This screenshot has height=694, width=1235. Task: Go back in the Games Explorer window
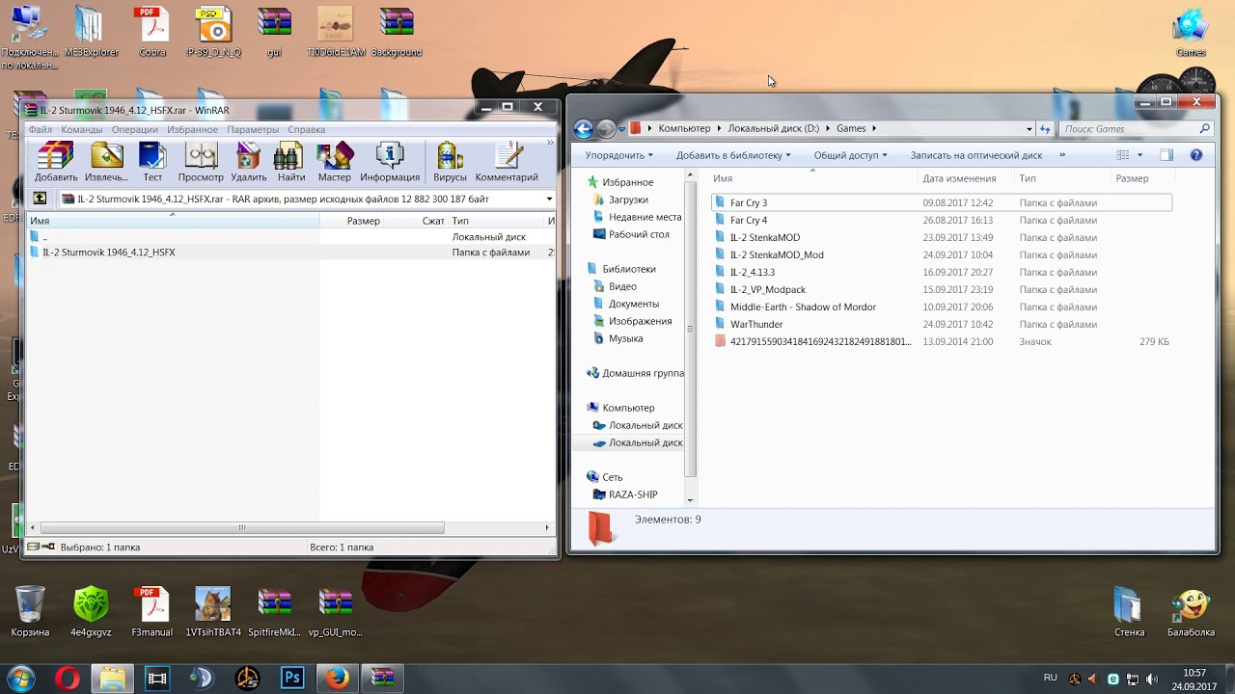pyautogui.click(x=583, y=129)
